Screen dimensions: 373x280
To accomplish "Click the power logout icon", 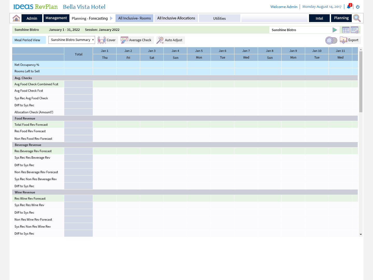I will click(358, 7).
